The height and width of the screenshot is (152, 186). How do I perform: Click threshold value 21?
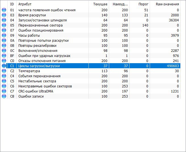tap(146, 15)
